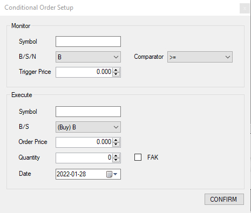Open the Comparator dropdown
Screen dimensions: 251x213
(x=200, y=57)
